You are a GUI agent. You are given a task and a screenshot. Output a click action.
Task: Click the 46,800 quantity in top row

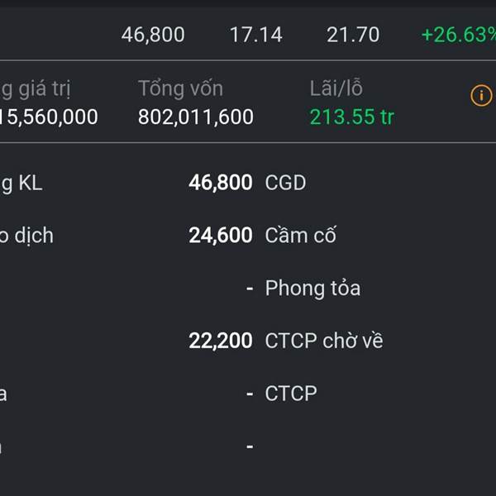[x=153, y=35]
